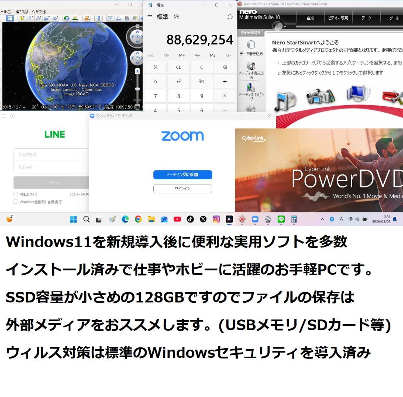This screenshot has height=397, width=403.
Task: Open Instagram icon on taskbar
Action: click(216, 219)
